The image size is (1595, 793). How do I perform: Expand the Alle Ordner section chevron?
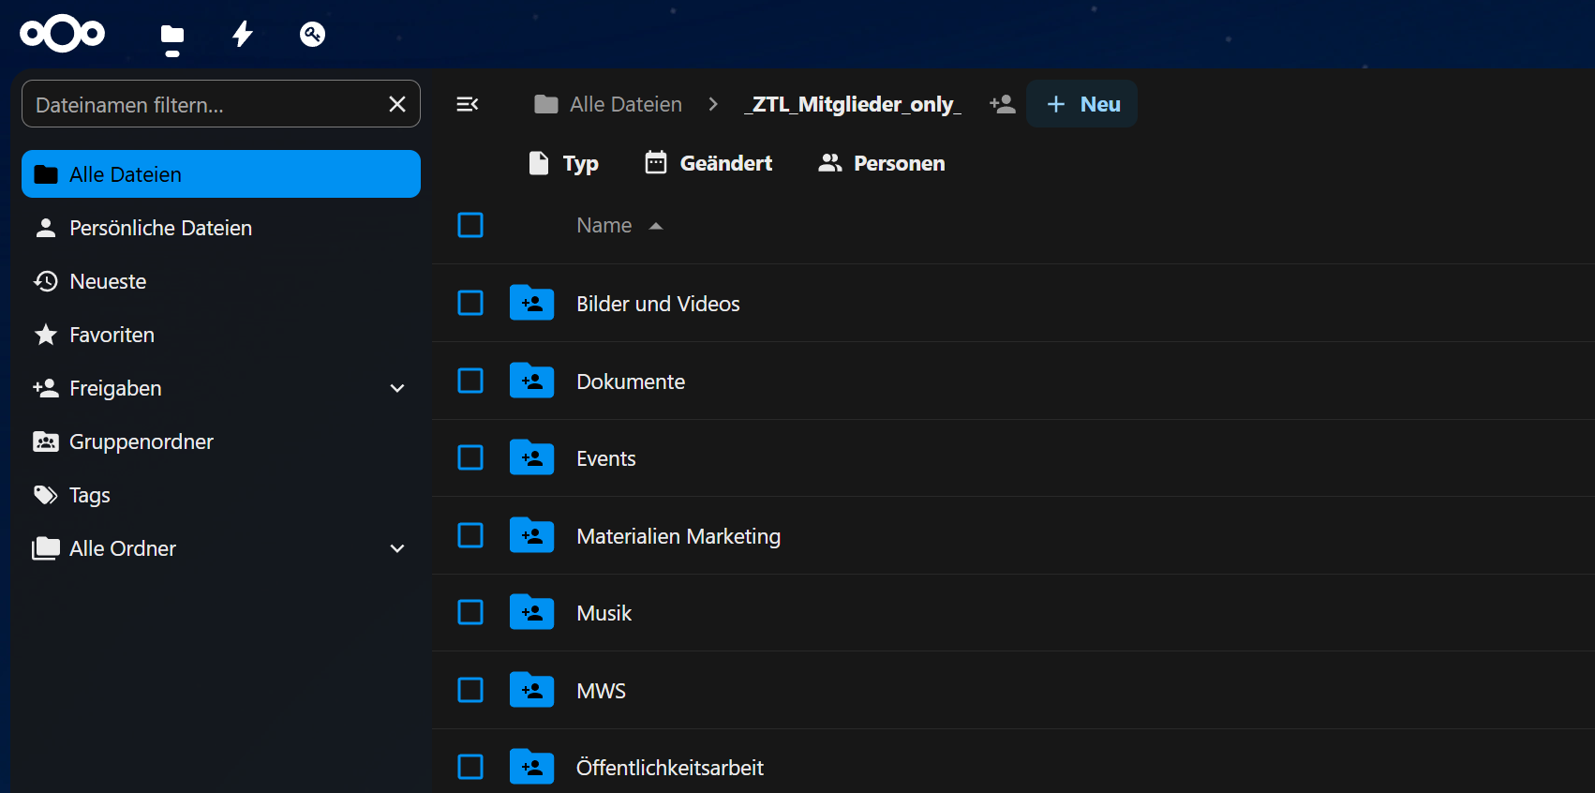(397, 548)
